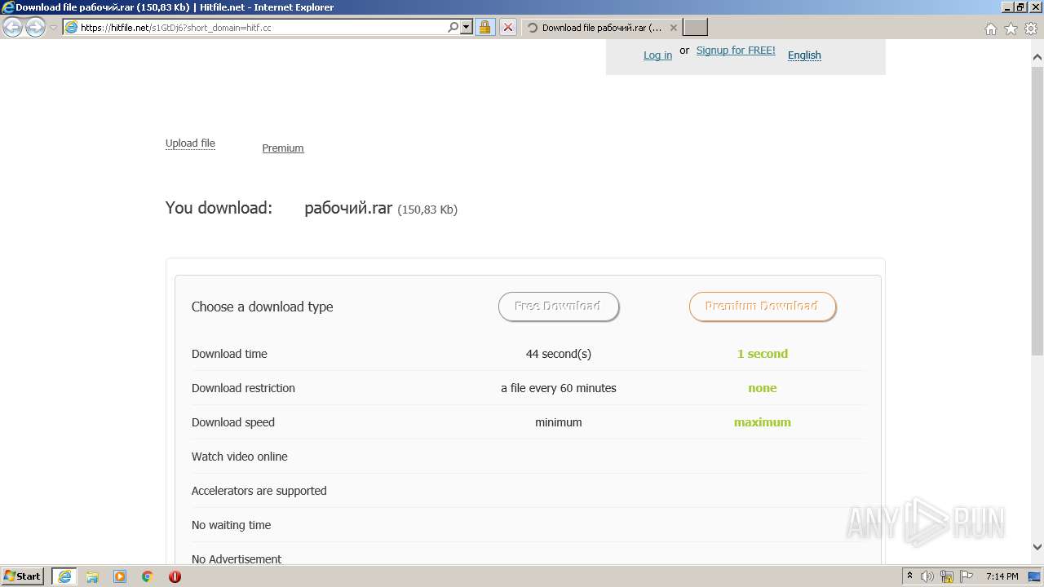
Task: Click the Free Download button
Action: click(559, 307)
